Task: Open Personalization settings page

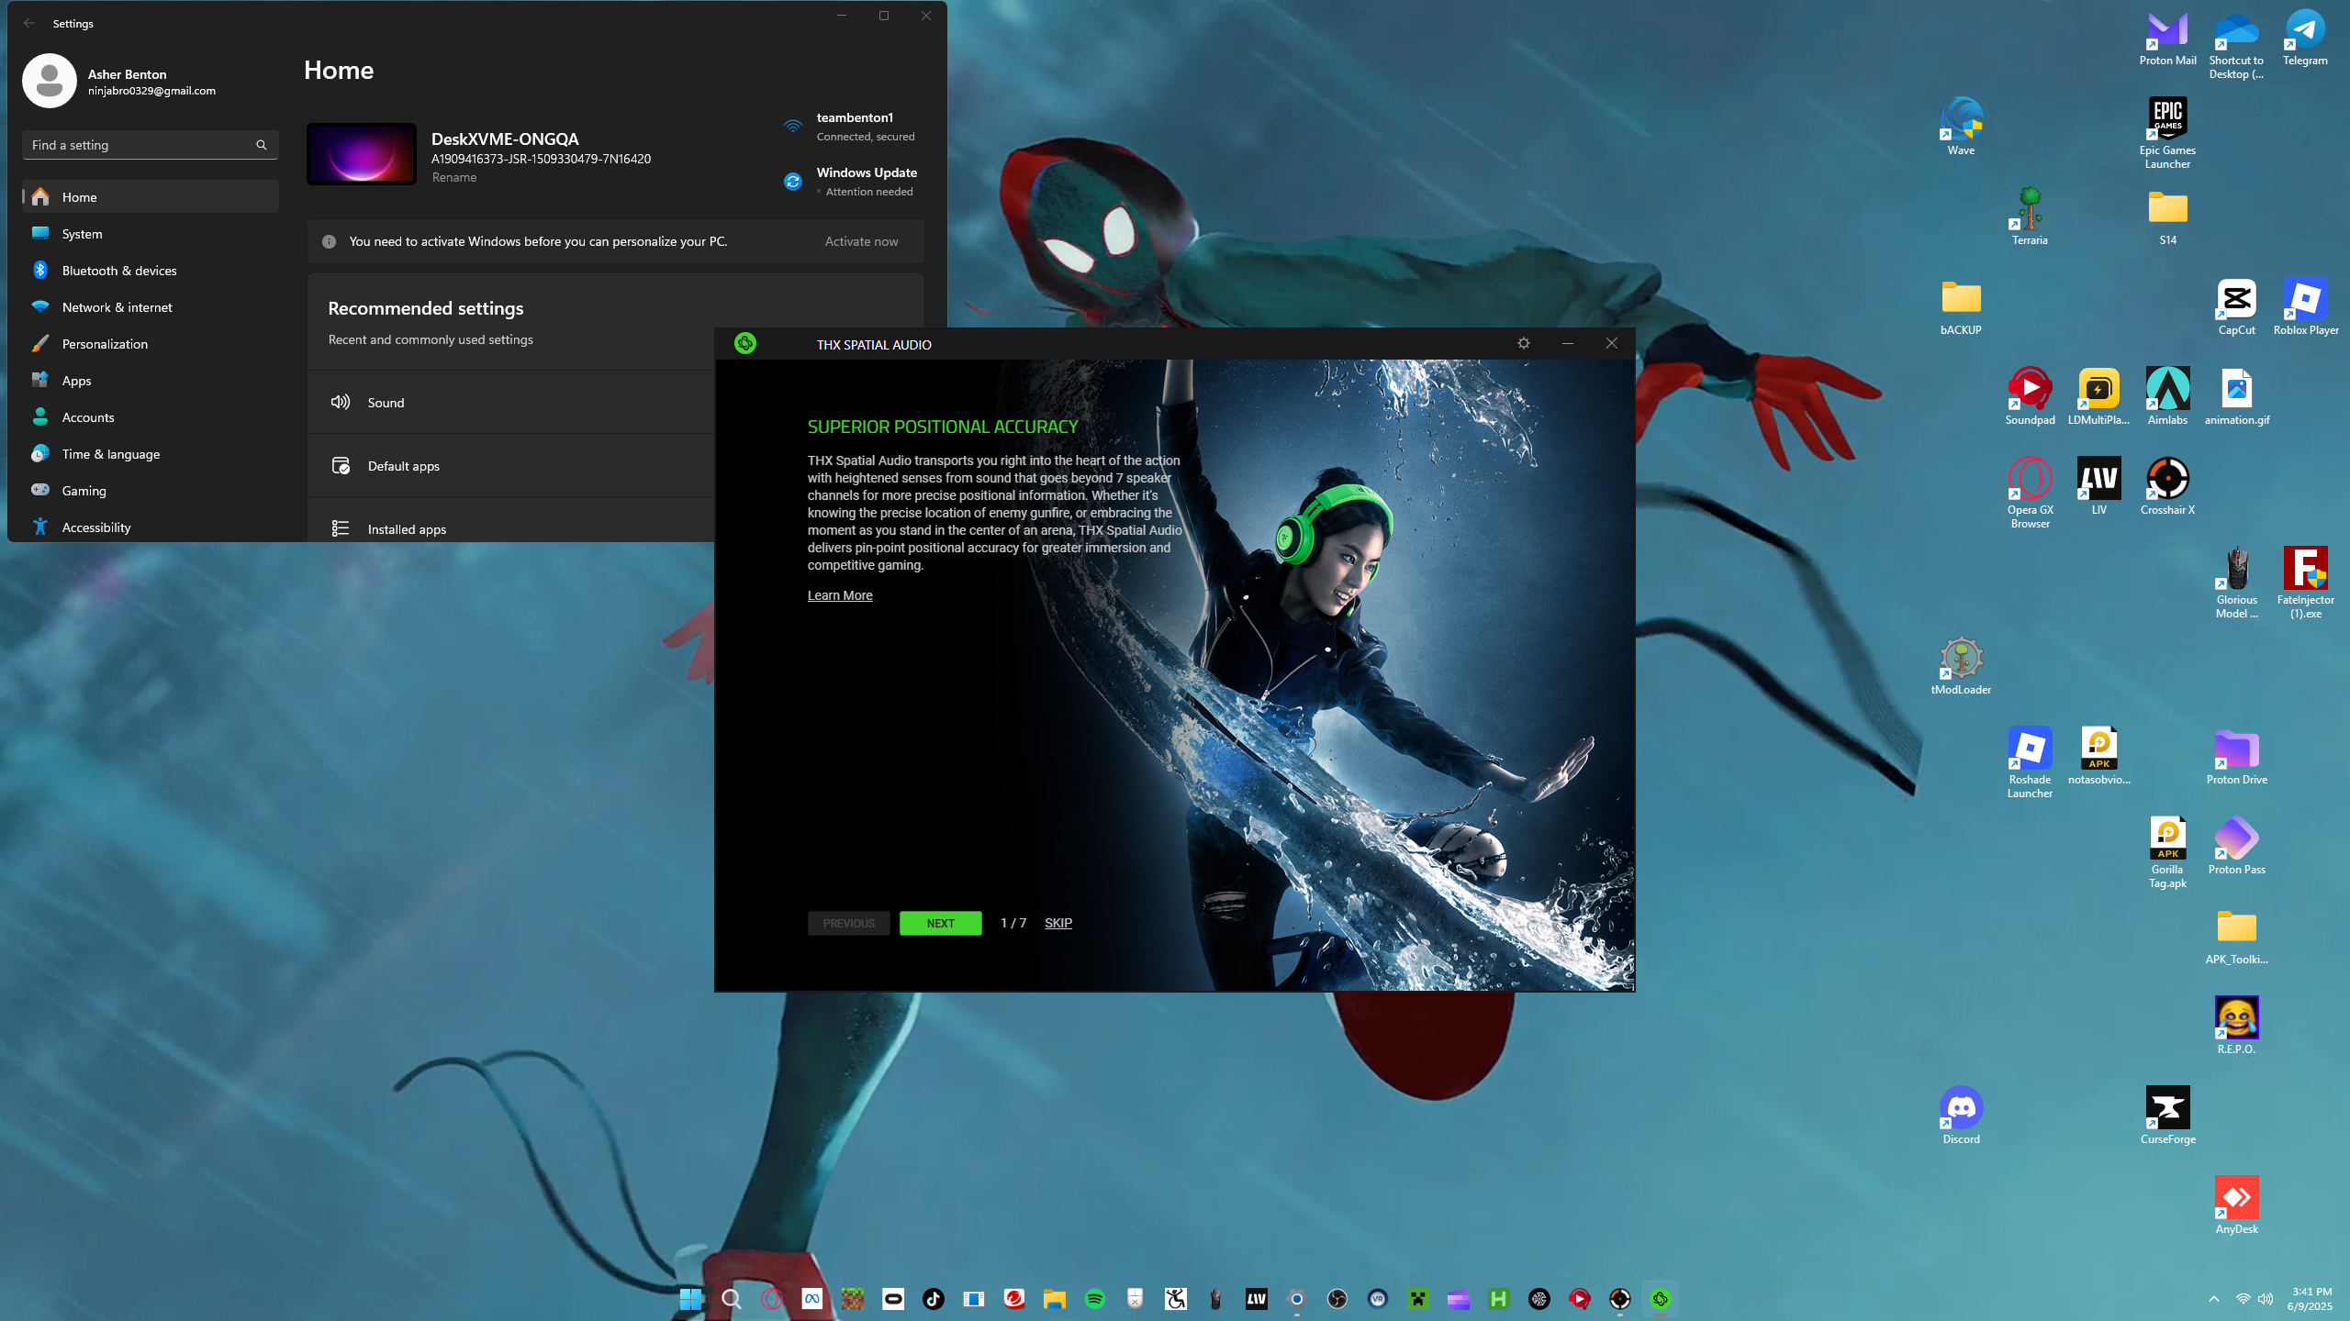Action: pos(105,344)
